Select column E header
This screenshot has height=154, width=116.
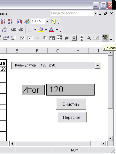point(17,51)
